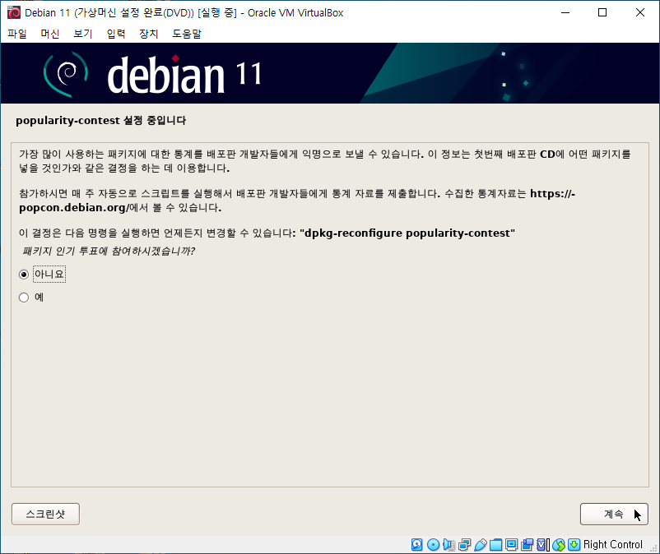Open the 파일 menu
This screenshot has height=554, width=660.
click(x=17, y=34)
